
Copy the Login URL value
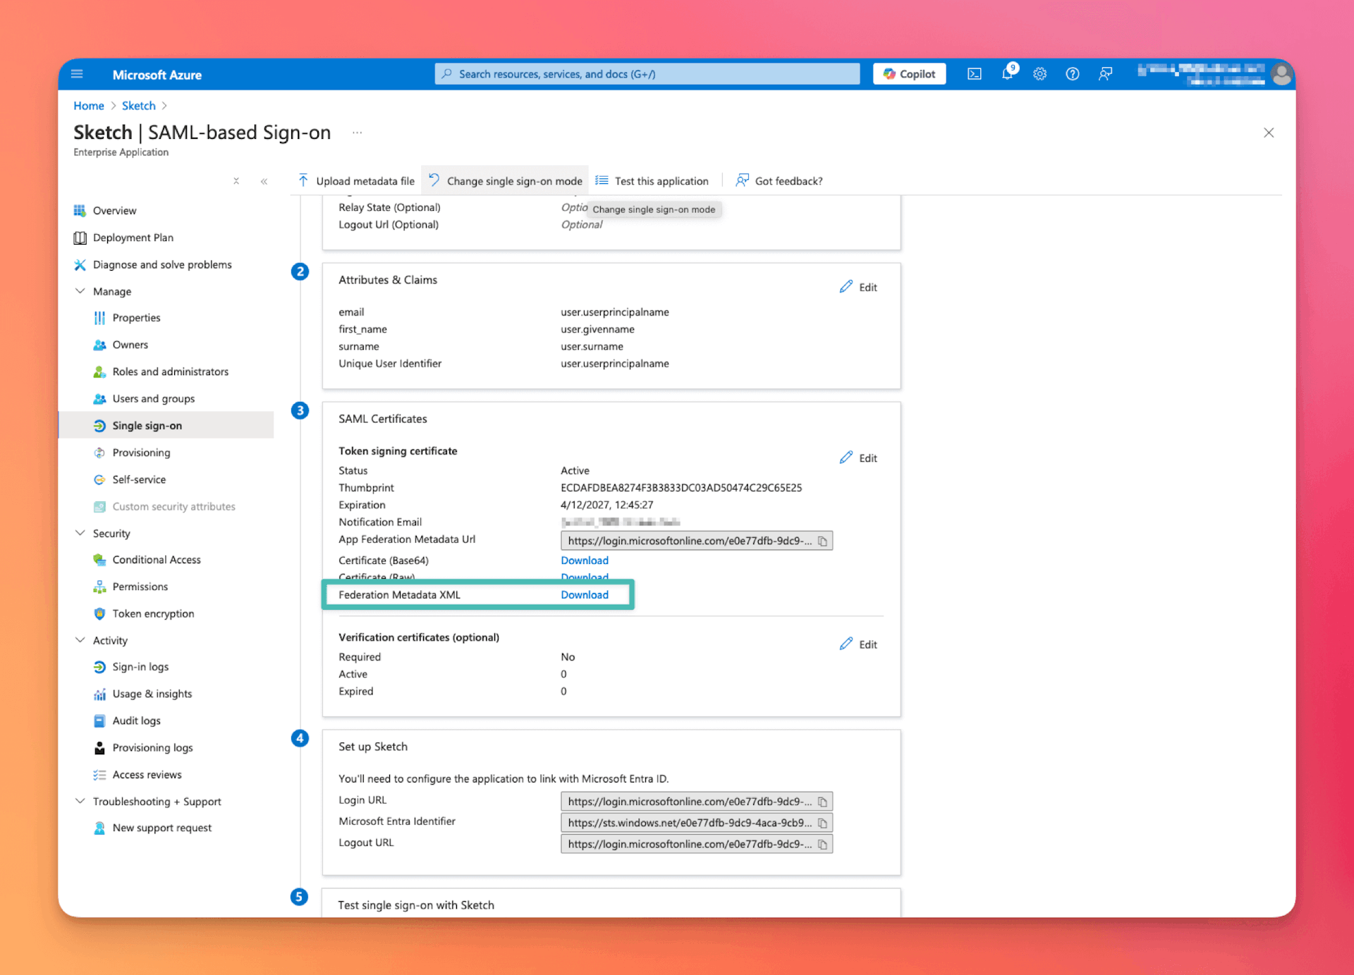(x=822, y=802)
